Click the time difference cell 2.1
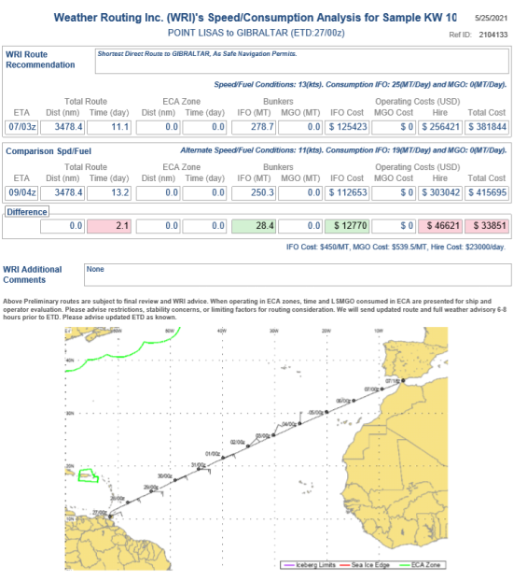This screenshot has height=580, width=513. [x=109, y=226]
